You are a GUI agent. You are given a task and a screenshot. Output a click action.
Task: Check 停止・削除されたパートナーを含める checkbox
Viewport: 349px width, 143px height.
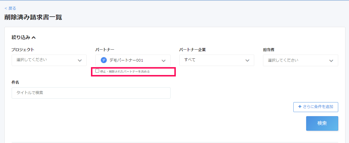pos(97,71)
